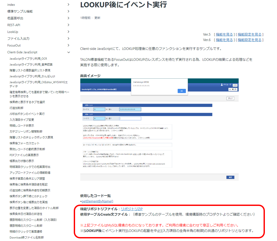
Task: Click the red MySQL環境 warning note
Action: click(160, 225)
